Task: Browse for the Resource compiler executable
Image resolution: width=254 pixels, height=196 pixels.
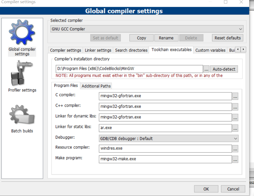Action: 235,149
